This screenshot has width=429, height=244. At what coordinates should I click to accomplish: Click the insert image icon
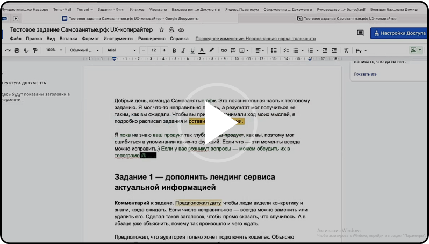click(242, 50)
